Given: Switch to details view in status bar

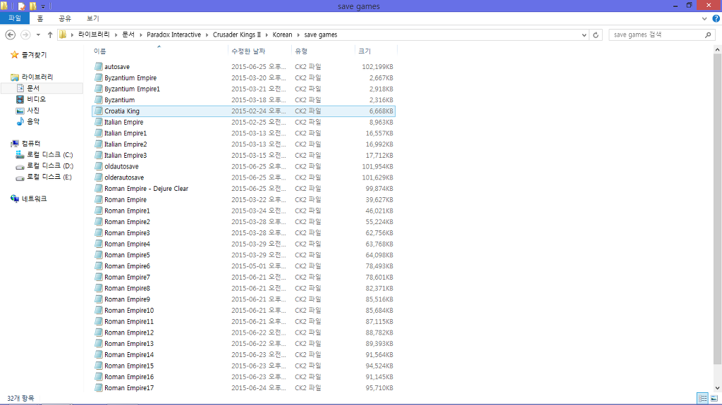Looking at the screenshot, I should click(x=702, y=398).
